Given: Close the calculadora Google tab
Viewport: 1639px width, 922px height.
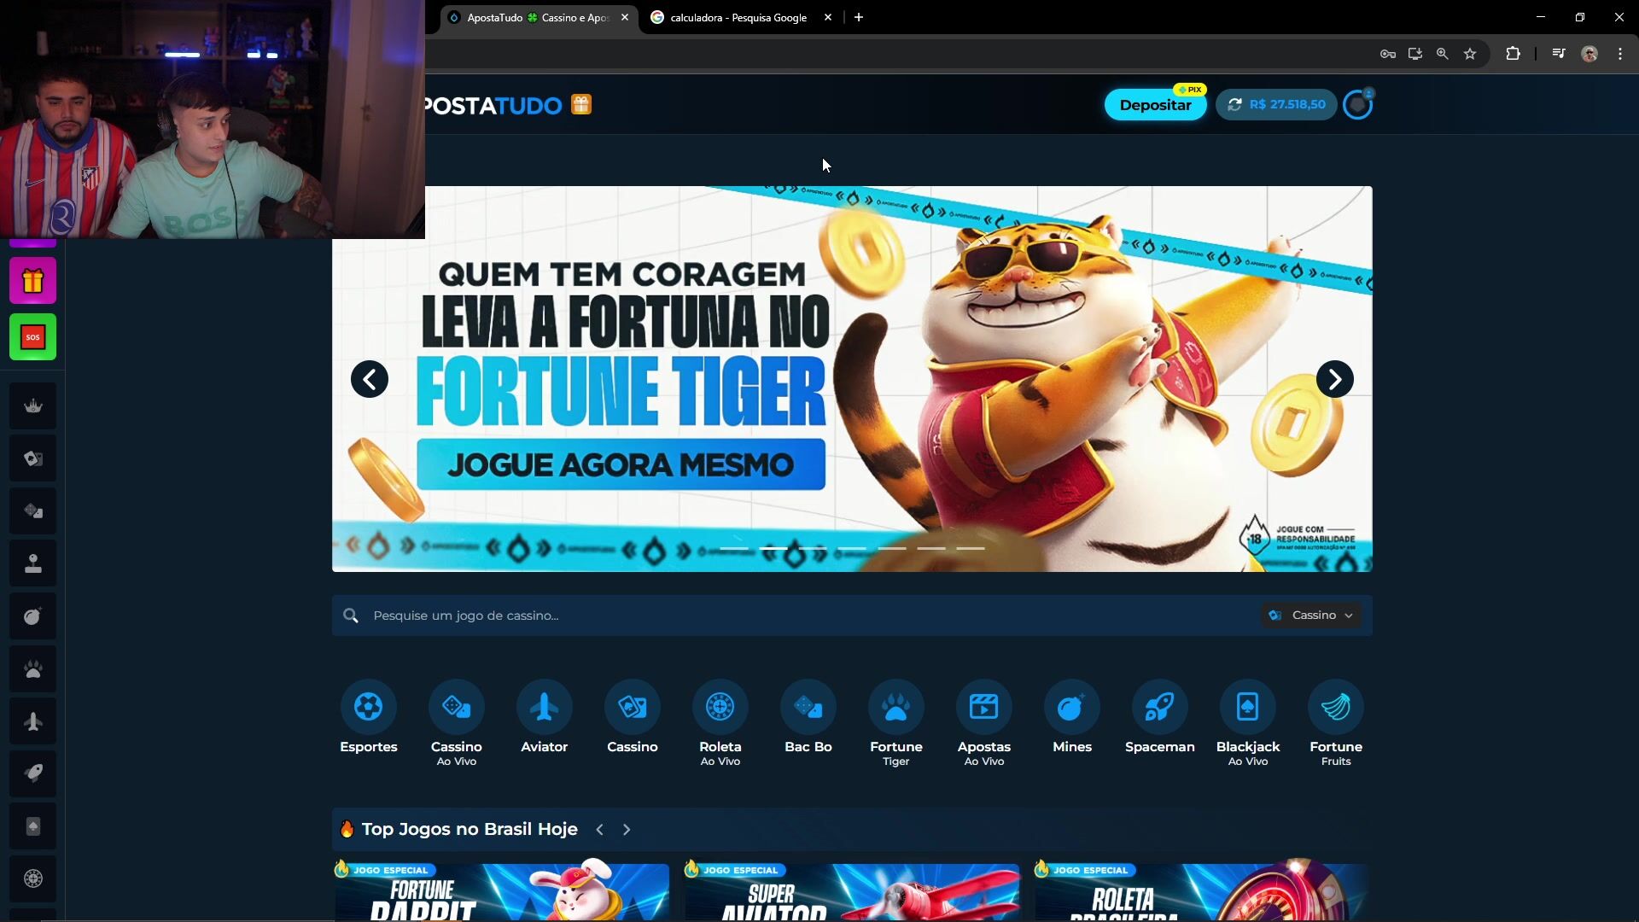Looking at the screenshot, I should click(x=828, y=17).
